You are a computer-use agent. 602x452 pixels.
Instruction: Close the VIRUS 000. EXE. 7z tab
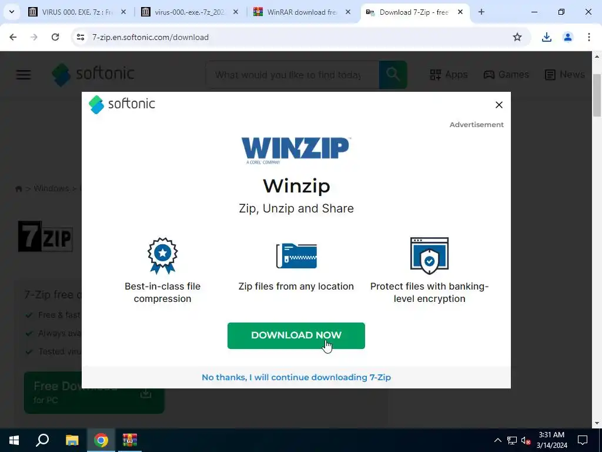click(123, 12)
